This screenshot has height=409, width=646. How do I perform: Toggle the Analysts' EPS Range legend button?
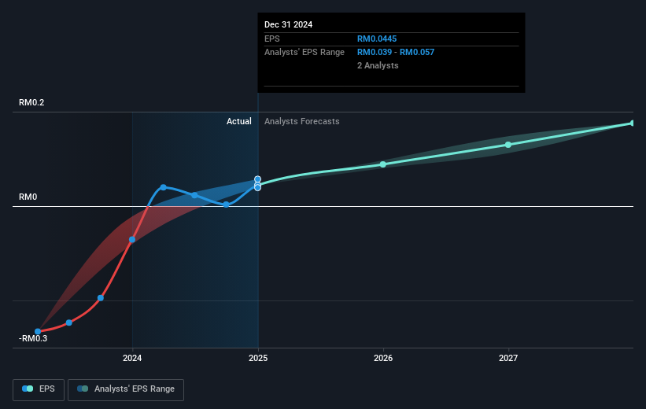[x=126, y=389]
